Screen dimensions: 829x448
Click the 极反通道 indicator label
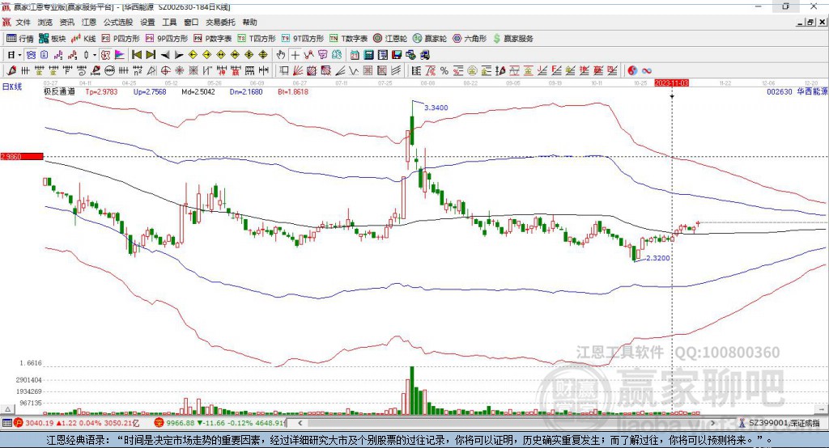click(x=59, y=91)
